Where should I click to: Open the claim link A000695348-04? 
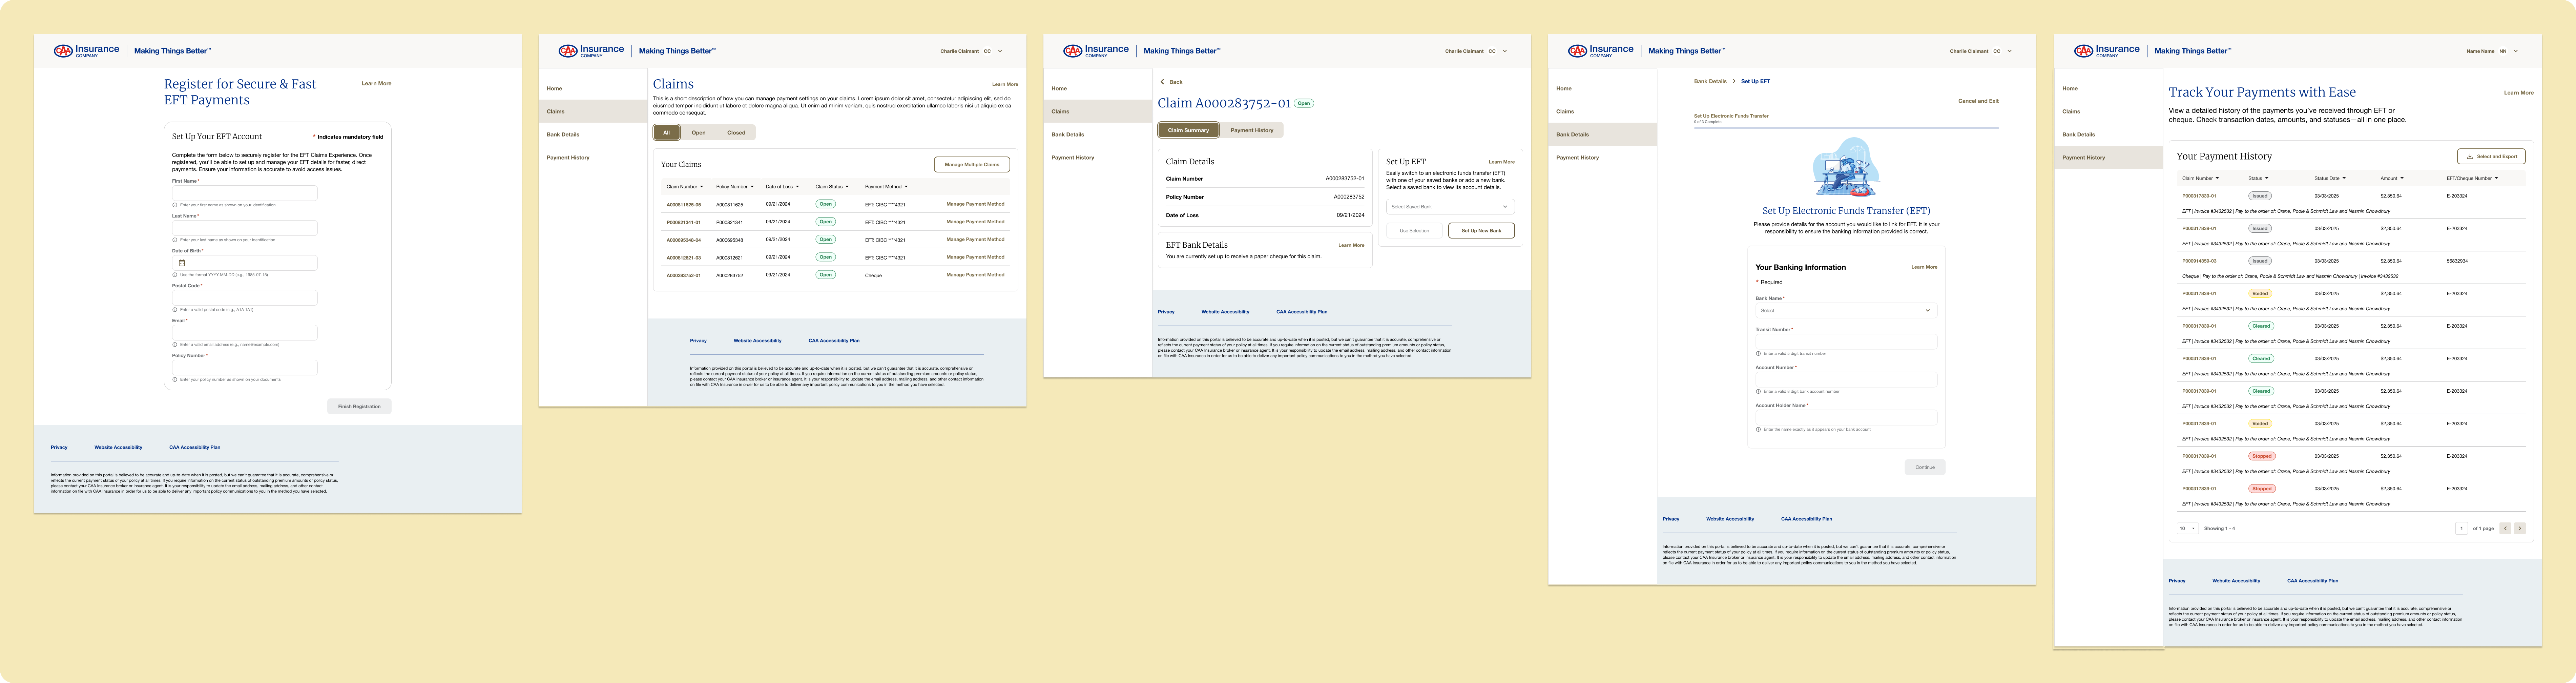pyautogui.click(x=684, y=240)
